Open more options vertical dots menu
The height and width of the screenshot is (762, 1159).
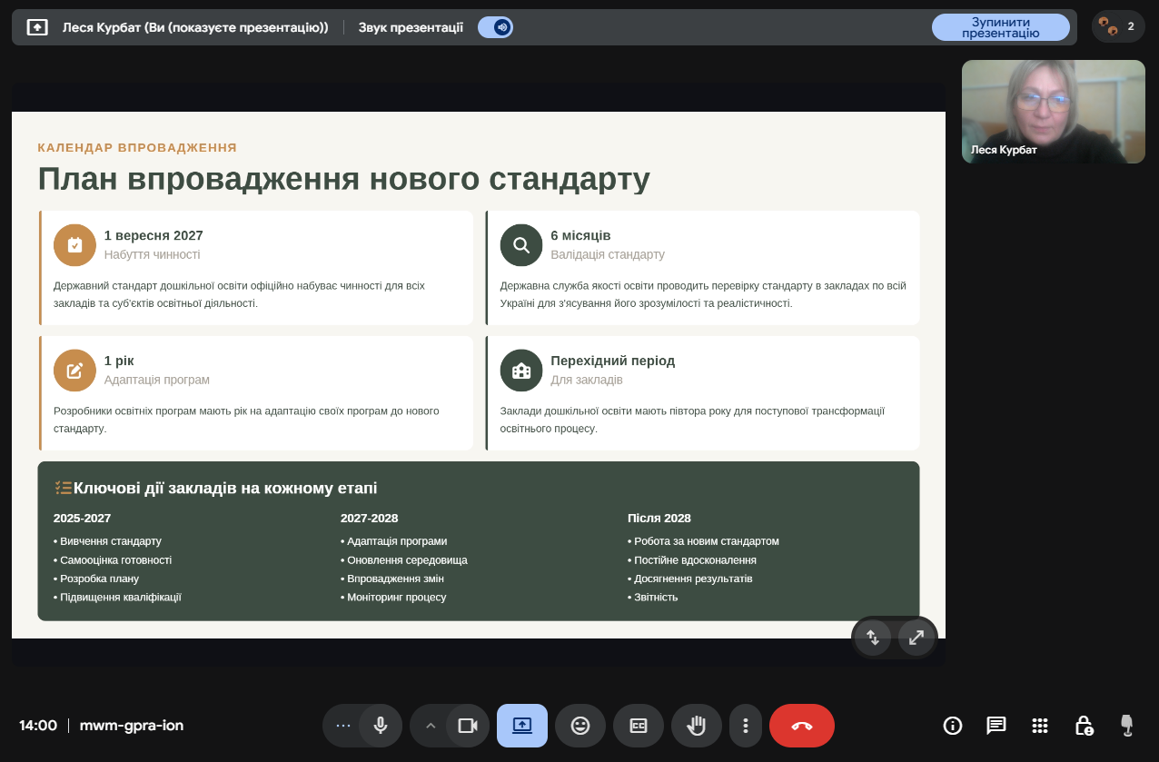746,726
